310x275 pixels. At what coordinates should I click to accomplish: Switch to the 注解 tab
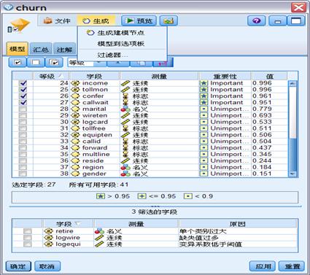coord(64,50)
